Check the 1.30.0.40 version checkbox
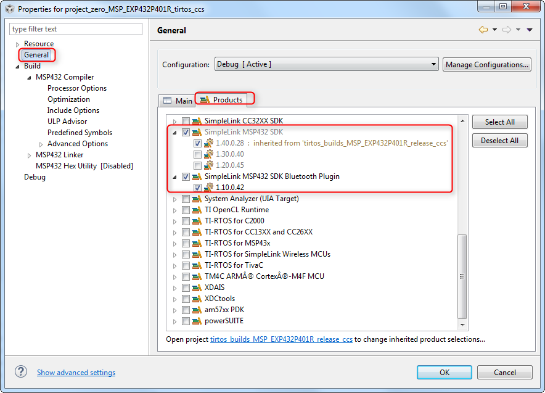Viewport: 545px width, 393px height. pos(197,154)
